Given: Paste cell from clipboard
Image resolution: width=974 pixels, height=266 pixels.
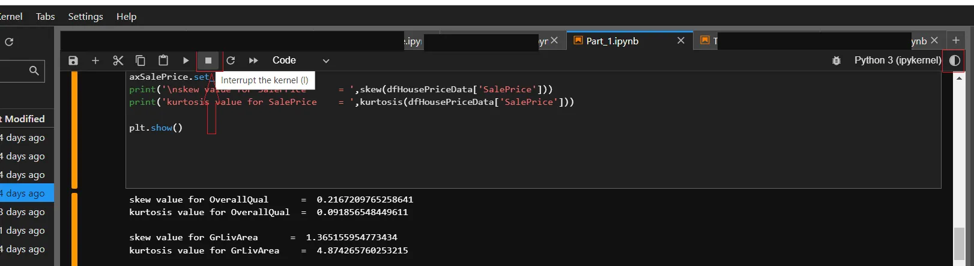Looking at the screenshot, I should pos(163,61).
